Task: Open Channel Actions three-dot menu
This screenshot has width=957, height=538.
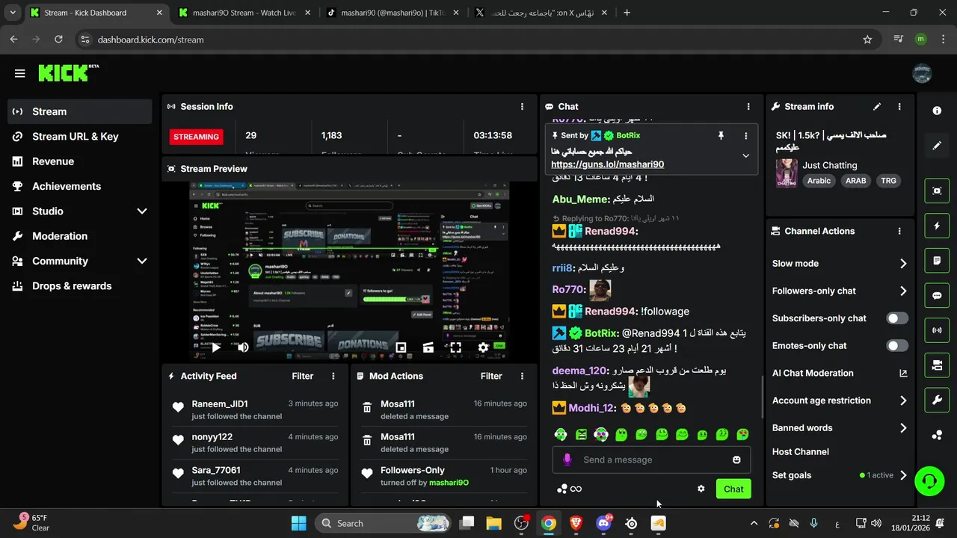Action: click(899, 232)
